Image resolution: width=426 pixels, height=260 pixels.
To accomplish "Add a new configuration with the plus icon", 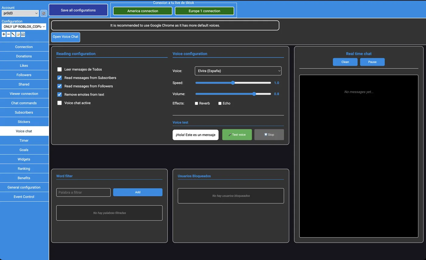I will [x=4, y=35].
